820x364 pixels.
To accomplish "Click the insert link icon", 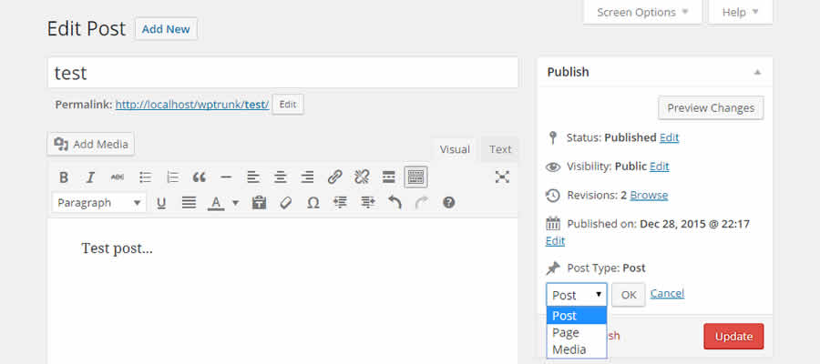I will coord(334,177).
